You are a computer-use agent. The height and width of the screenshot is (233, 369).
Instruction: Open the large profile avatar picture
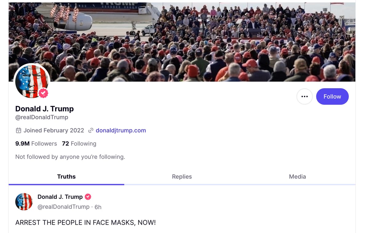pos(31,81)
